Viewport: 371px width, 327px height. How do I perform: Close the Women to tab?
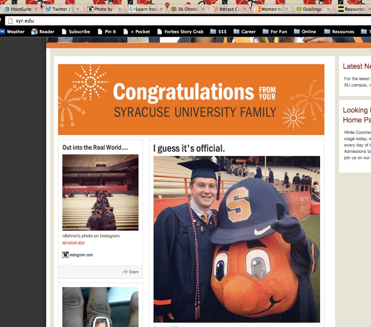pos(287,9)
